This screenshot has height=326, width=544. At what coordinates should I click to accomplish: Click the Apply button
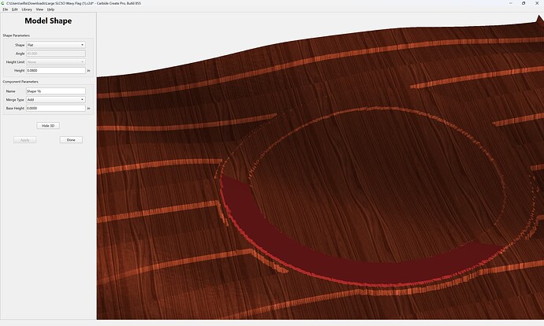(x=25, y=140)
